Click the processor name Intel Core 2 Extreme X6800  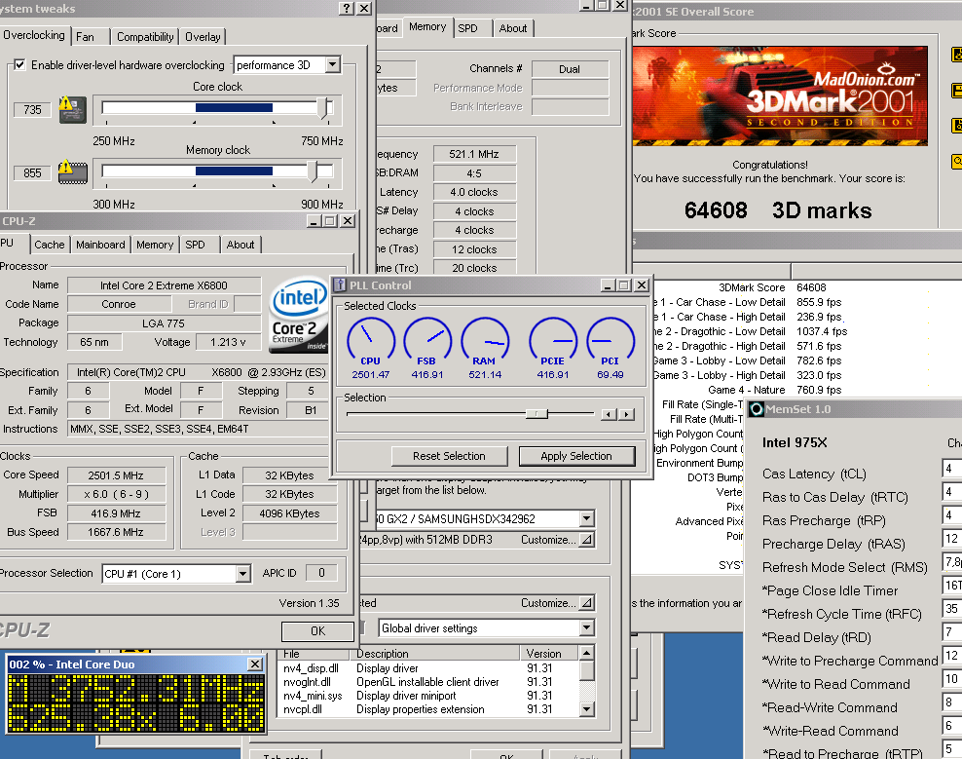[164, 285]
